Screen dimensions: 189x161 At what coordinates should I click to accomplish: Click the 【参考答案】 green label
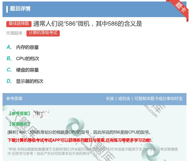[20, 113]
